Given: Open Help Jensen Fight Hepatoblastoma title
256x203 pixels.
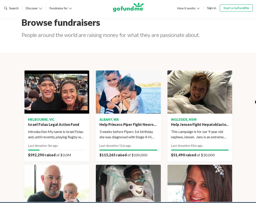Looking at the screenshot, I should (x=200, y=124).
